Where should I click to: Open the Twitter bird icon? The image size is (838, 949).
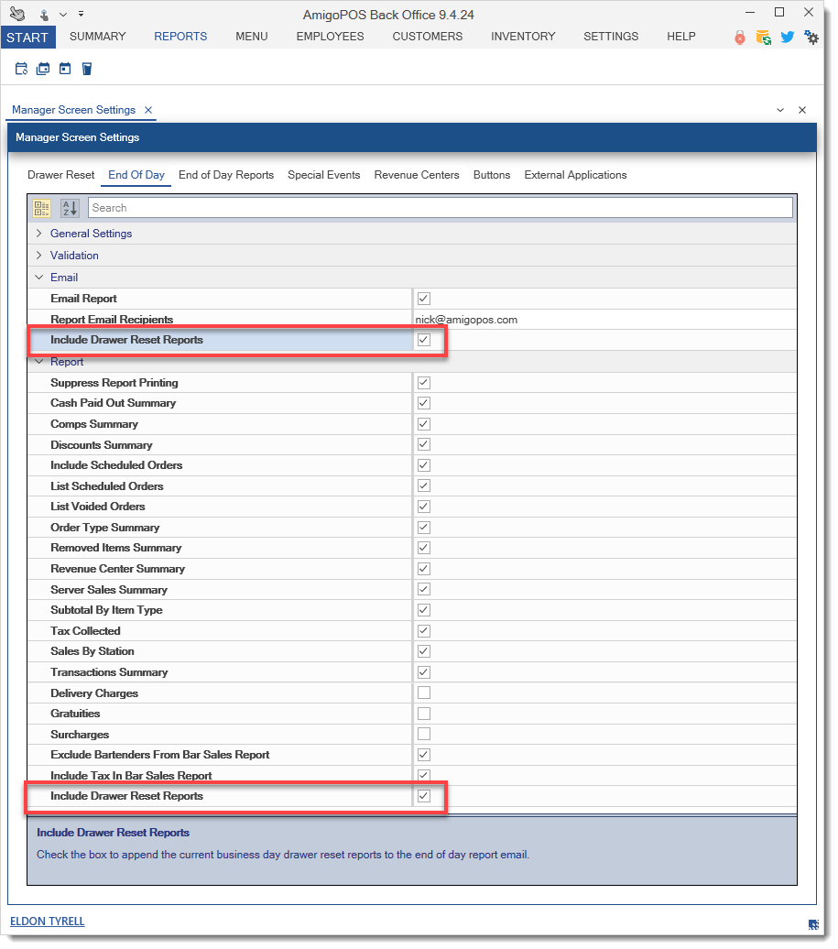(x=787, y=38)
